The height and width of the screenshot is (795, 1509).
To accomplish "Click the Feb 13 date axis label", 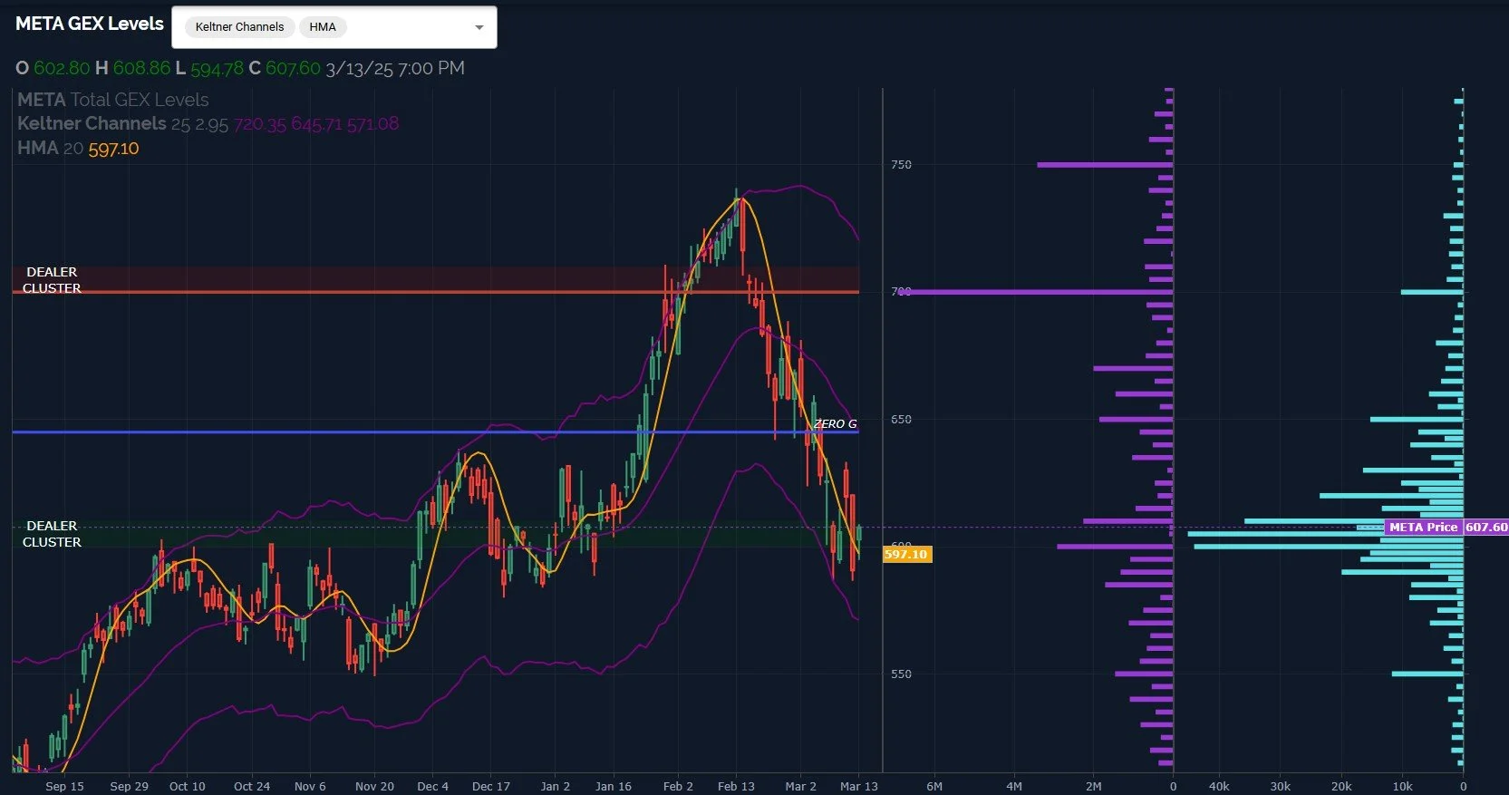I will [x=736, y=786].
